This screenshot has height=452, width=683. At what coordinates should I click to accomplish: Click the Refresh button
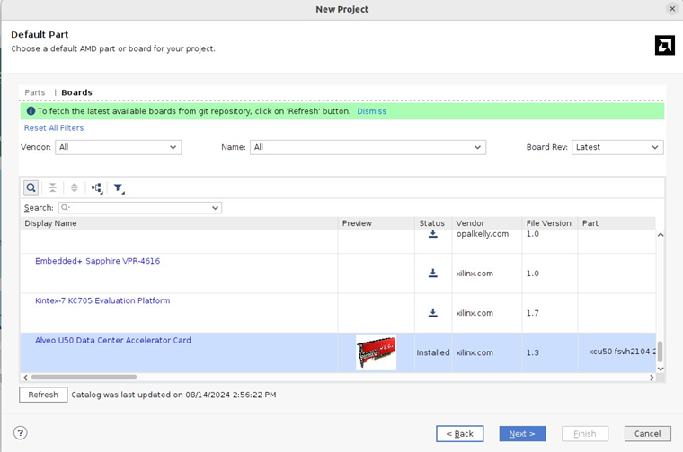coord(43,395)
